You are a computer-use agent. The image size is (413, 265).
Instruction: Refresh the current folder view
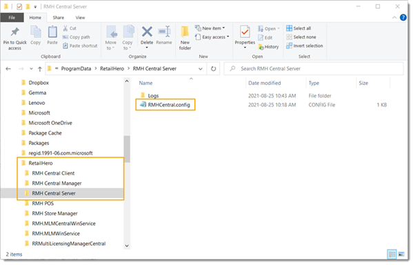point(213,69)
